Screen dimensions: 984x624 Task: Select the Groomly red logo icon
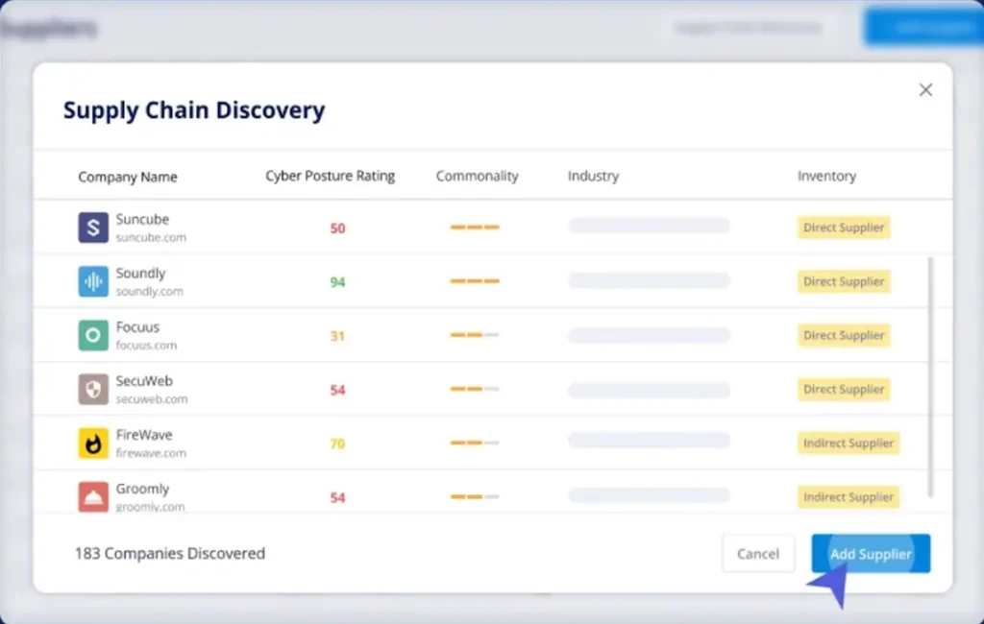coord(93,496)
